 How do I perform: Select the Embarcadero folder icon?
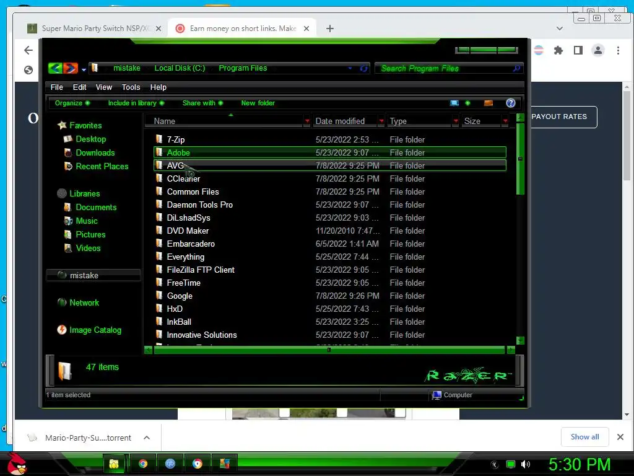click(x=159, y=244)
